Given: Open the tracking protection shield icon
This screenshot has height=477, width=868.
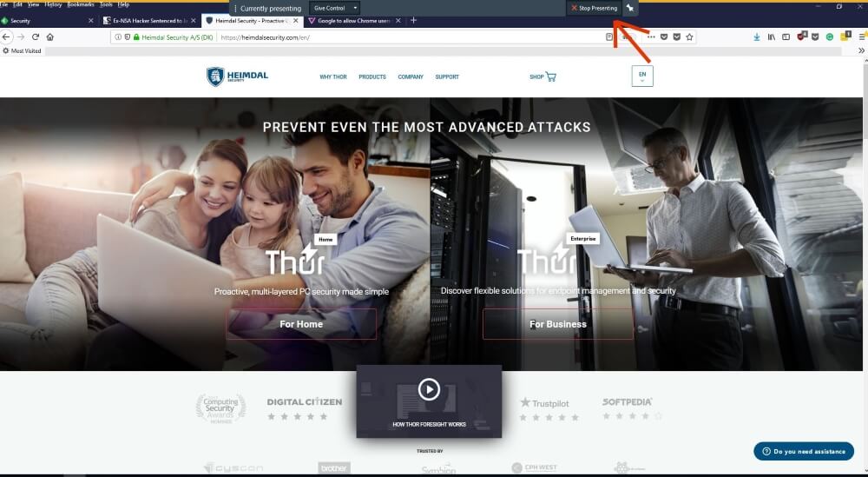Looking at the screenshot, I should click(128, 37).
